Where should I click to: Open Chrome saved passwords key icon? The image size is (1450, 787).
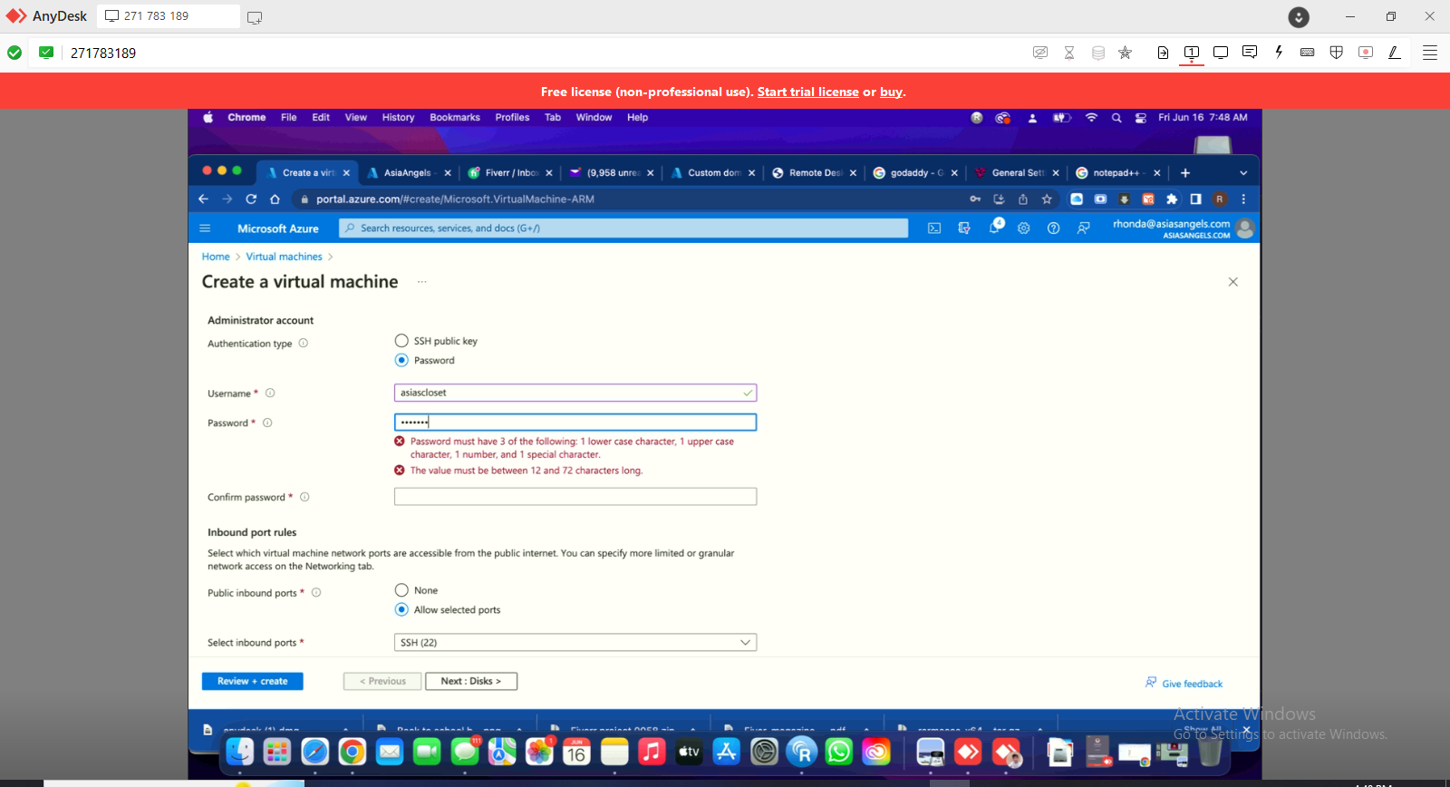975,199
